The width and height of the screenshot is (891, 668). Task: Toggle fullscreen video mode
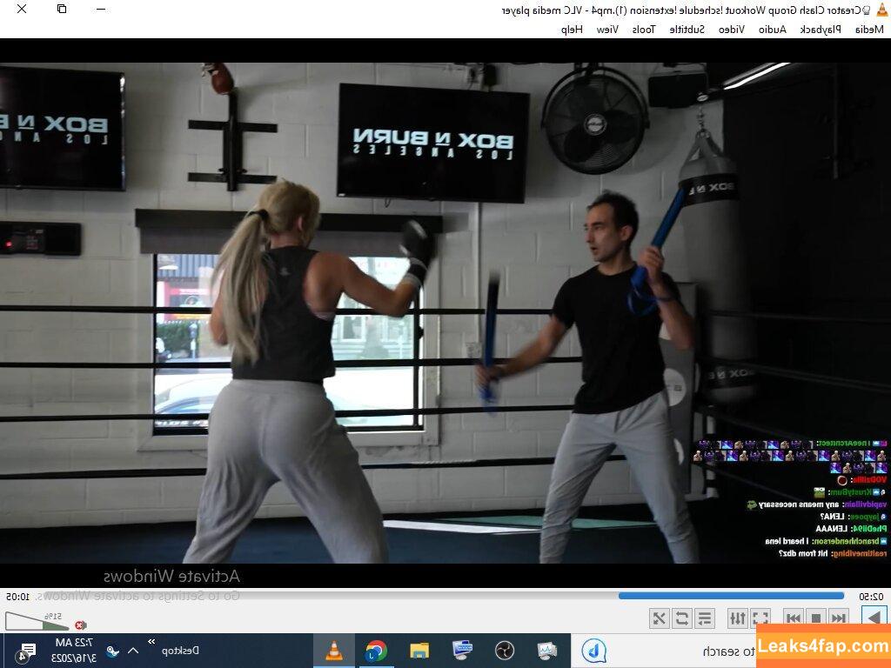click(760, 618)
